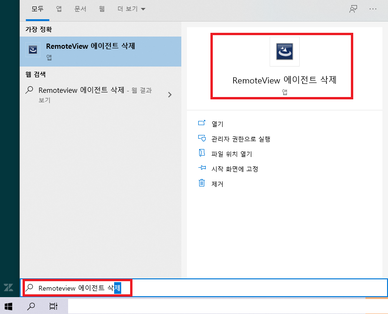The image size is (388, 314).
Task: Expand the web result chevron arrow
Action: pos(170,95)
